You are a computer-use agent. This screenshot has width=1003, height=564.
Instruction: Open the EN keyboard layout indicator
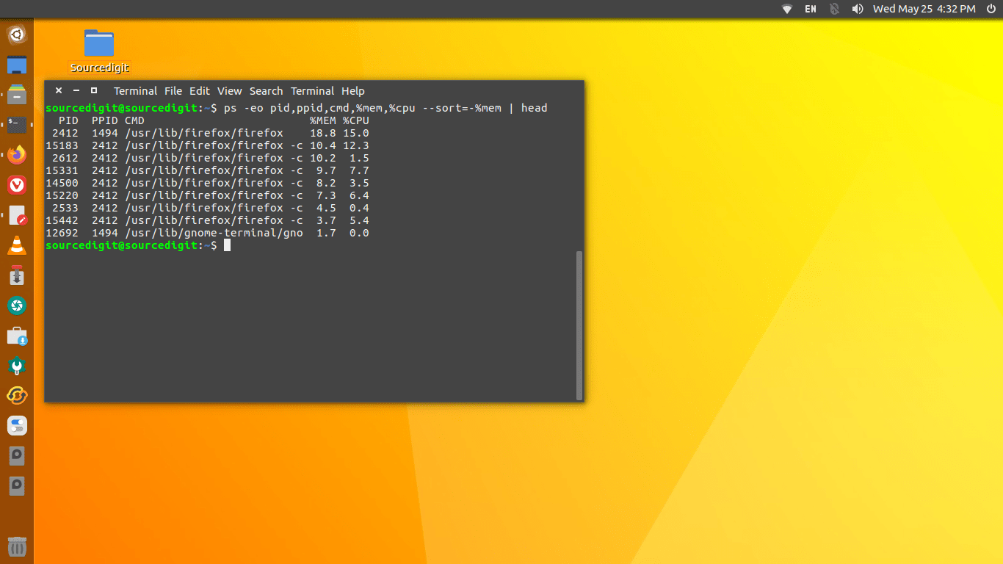[811, 9]
